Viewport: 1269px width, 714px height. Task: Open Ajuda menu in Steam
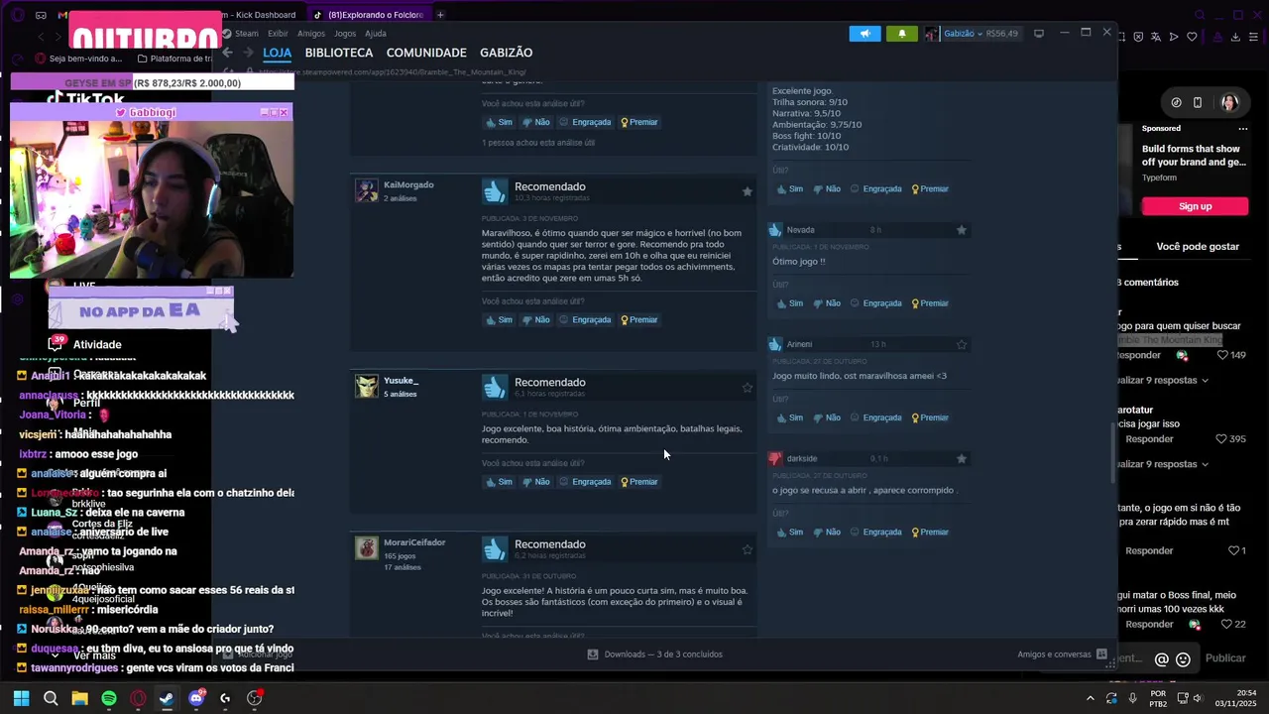coord(376,34)
